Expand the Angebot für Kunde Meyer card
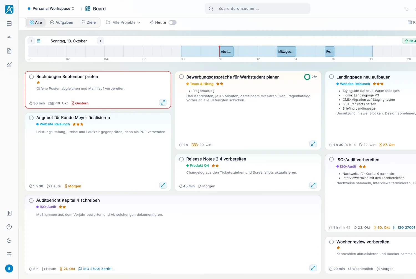Viewport: 416px width, 279px height. click(x=163, y=185)
